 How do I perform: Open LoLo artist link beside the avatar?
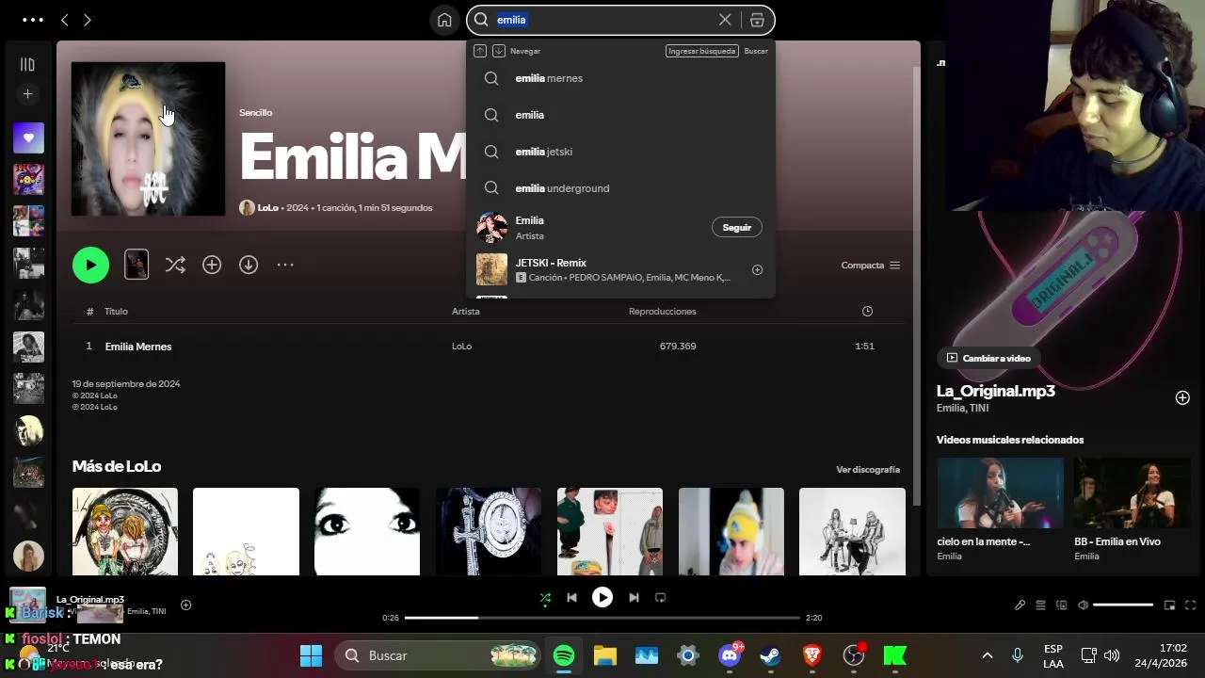coord(268,207)
